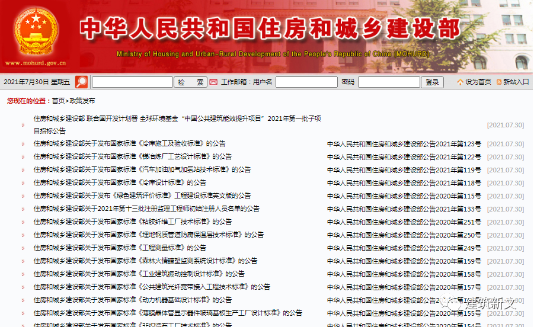
Task: Click the 登录 login button
Action: coord(432,82)
